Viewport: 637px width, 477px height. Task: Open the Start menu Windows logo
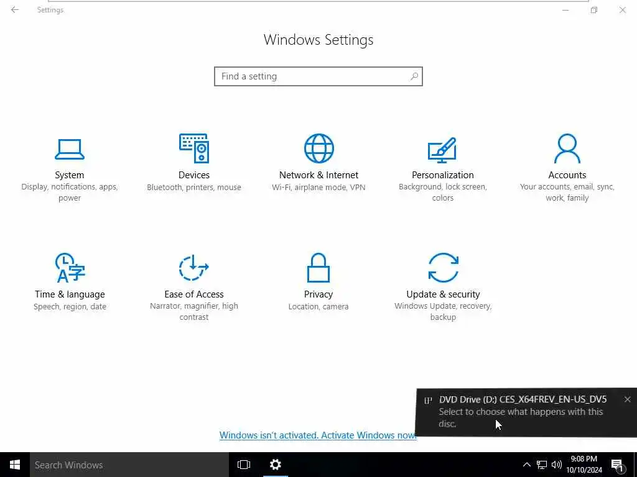coord(15,465)
